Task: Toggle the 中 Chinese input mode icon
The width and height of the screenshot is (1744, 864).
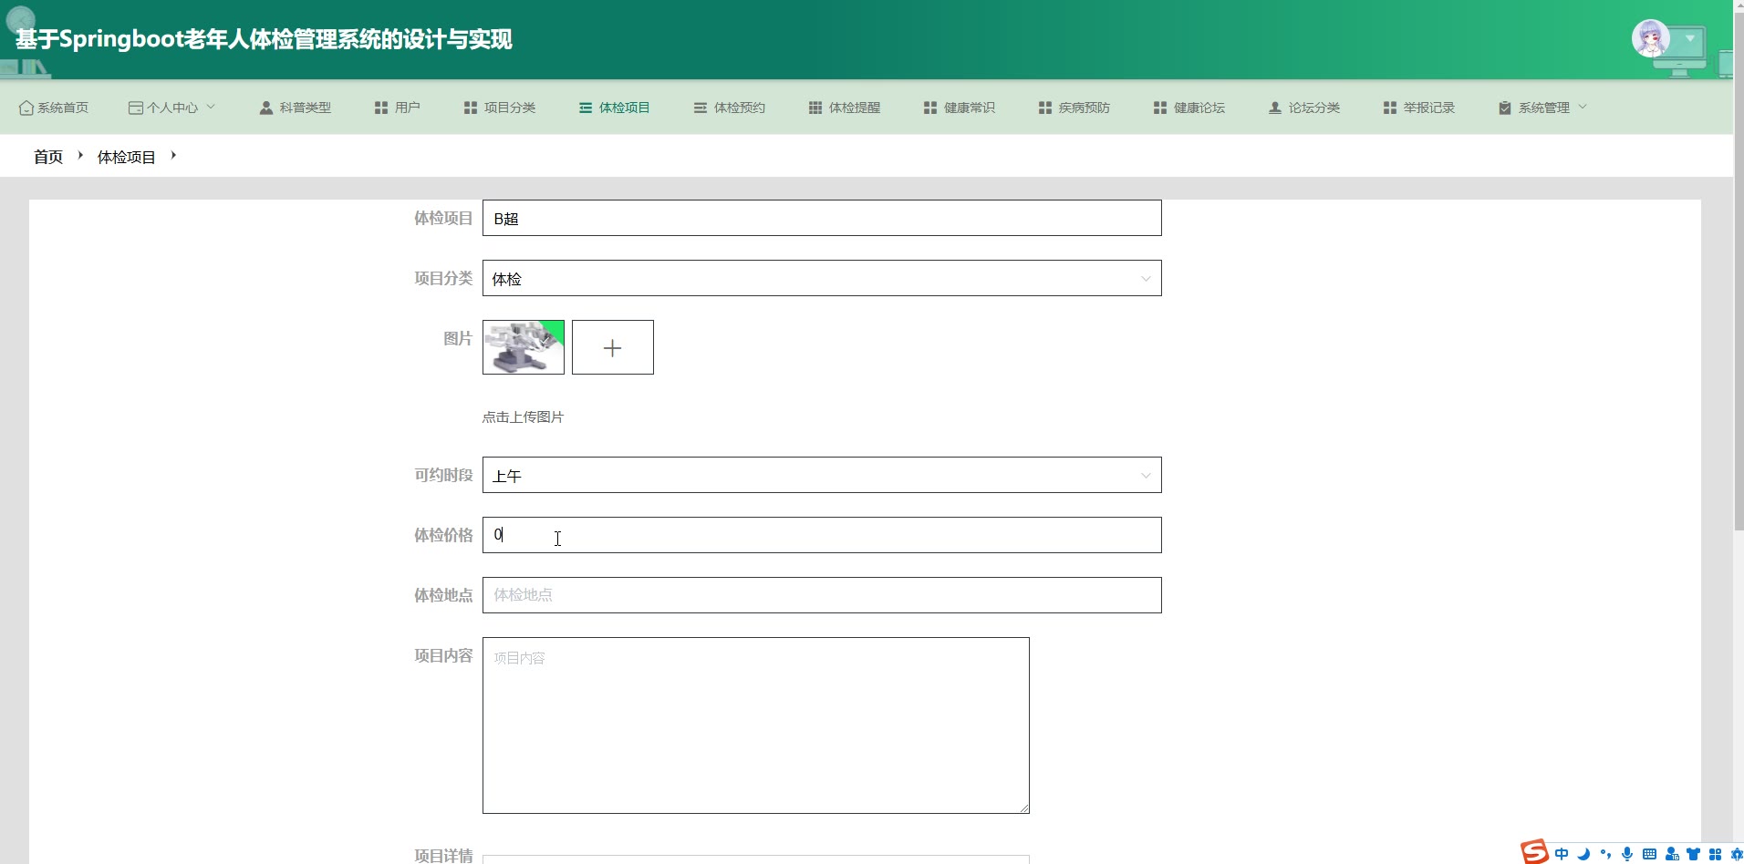Action: pyautogui.click(x=1562, y=854)
